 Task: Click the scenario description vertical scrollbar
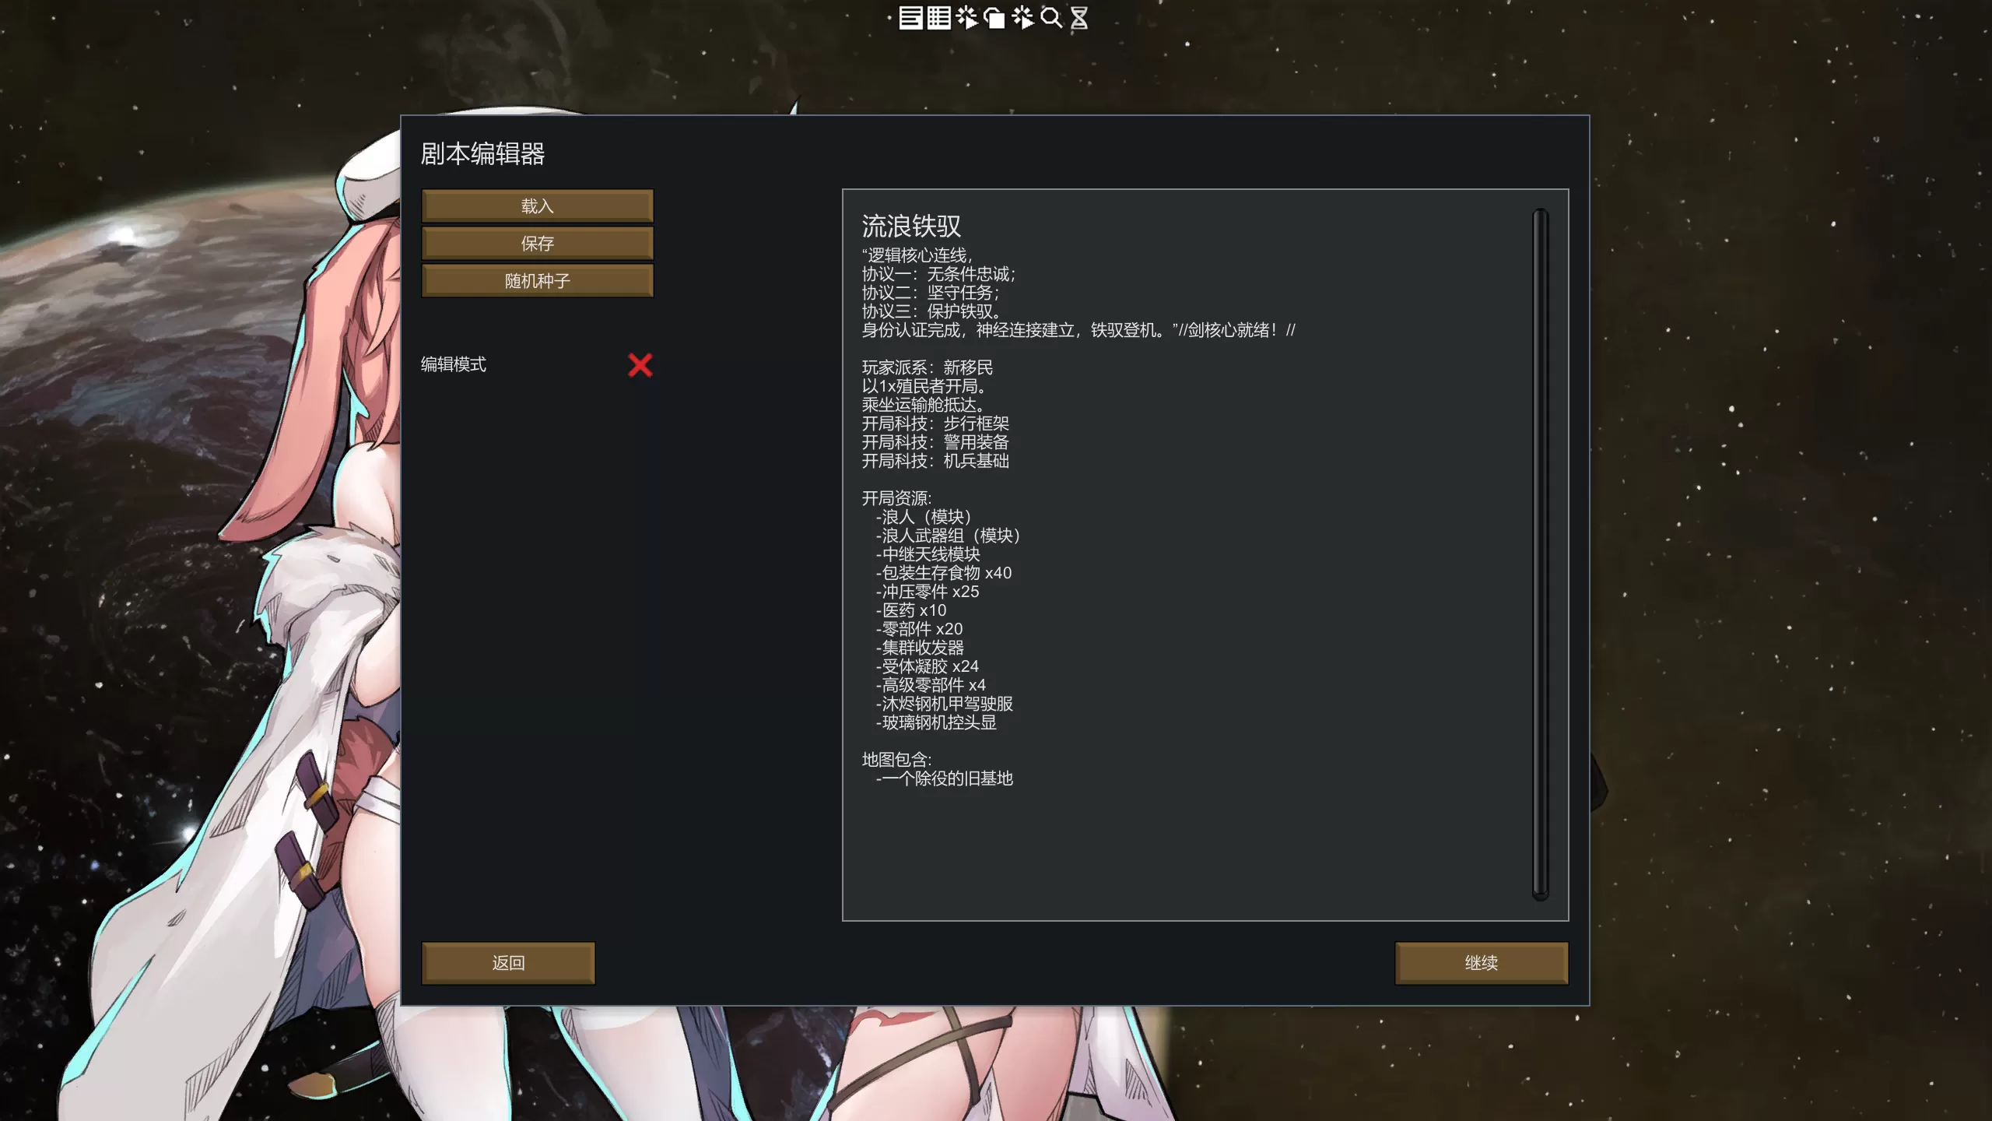1540,553
